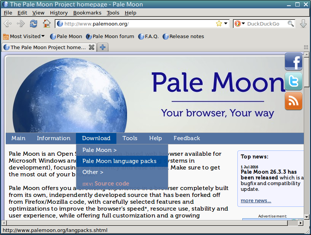The height and width of the screenshot is (235, 311).
Task: Show tab groups grid icon
Action: tap(306, 47)
